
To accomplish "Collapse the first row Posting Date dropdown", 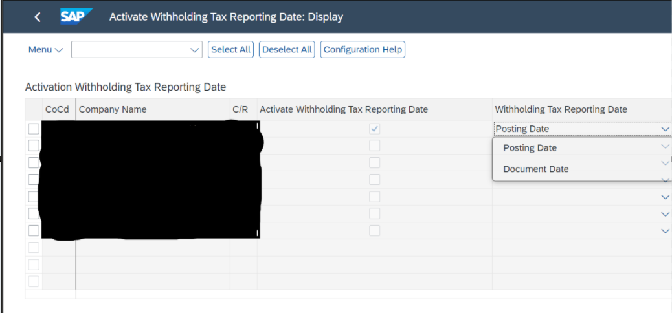I will (665, 129).
